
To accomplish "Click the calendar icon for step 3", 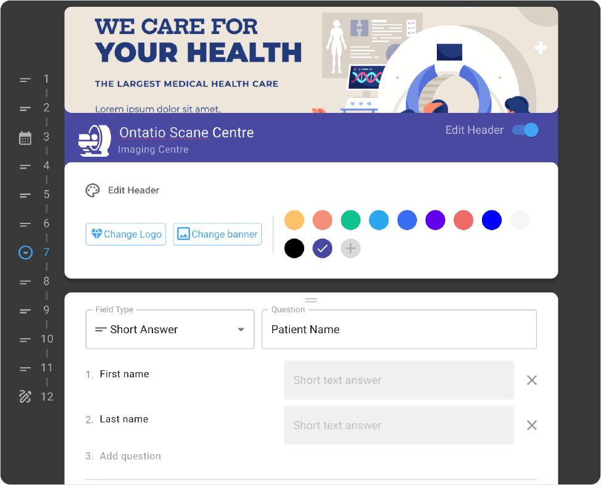I will point(25,138).
